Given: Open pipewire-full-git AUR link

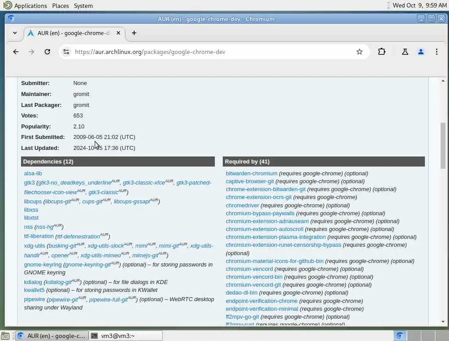Looking at the screenshot, I should coord(108,300).
